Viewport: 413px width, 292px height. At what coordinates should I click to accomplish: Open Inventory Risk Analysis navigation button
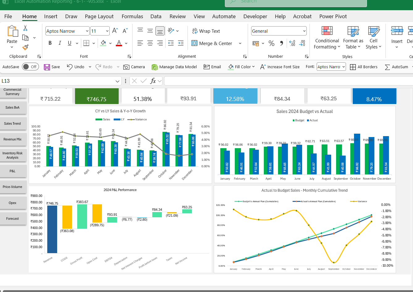(x=13, y=155)
